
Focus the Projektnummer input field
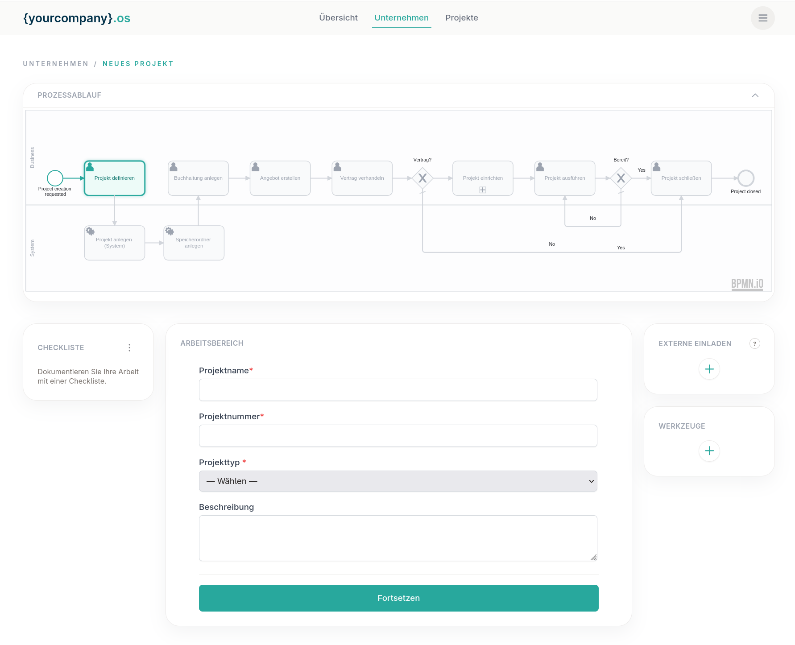pyautogui.click(x=398, y=436)
